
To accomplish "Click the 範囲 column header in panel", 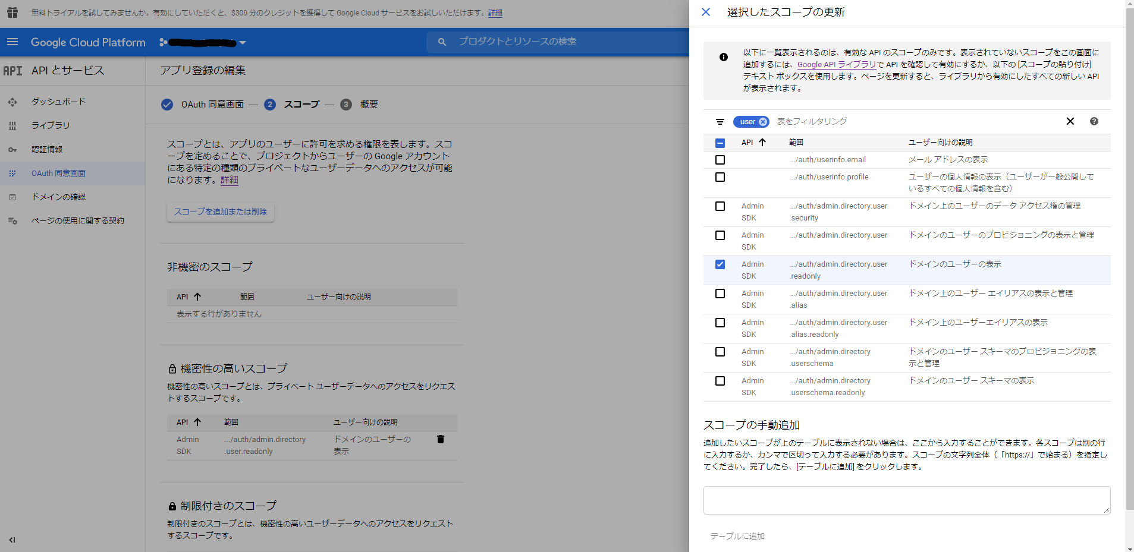I will [x=796, y=143].
